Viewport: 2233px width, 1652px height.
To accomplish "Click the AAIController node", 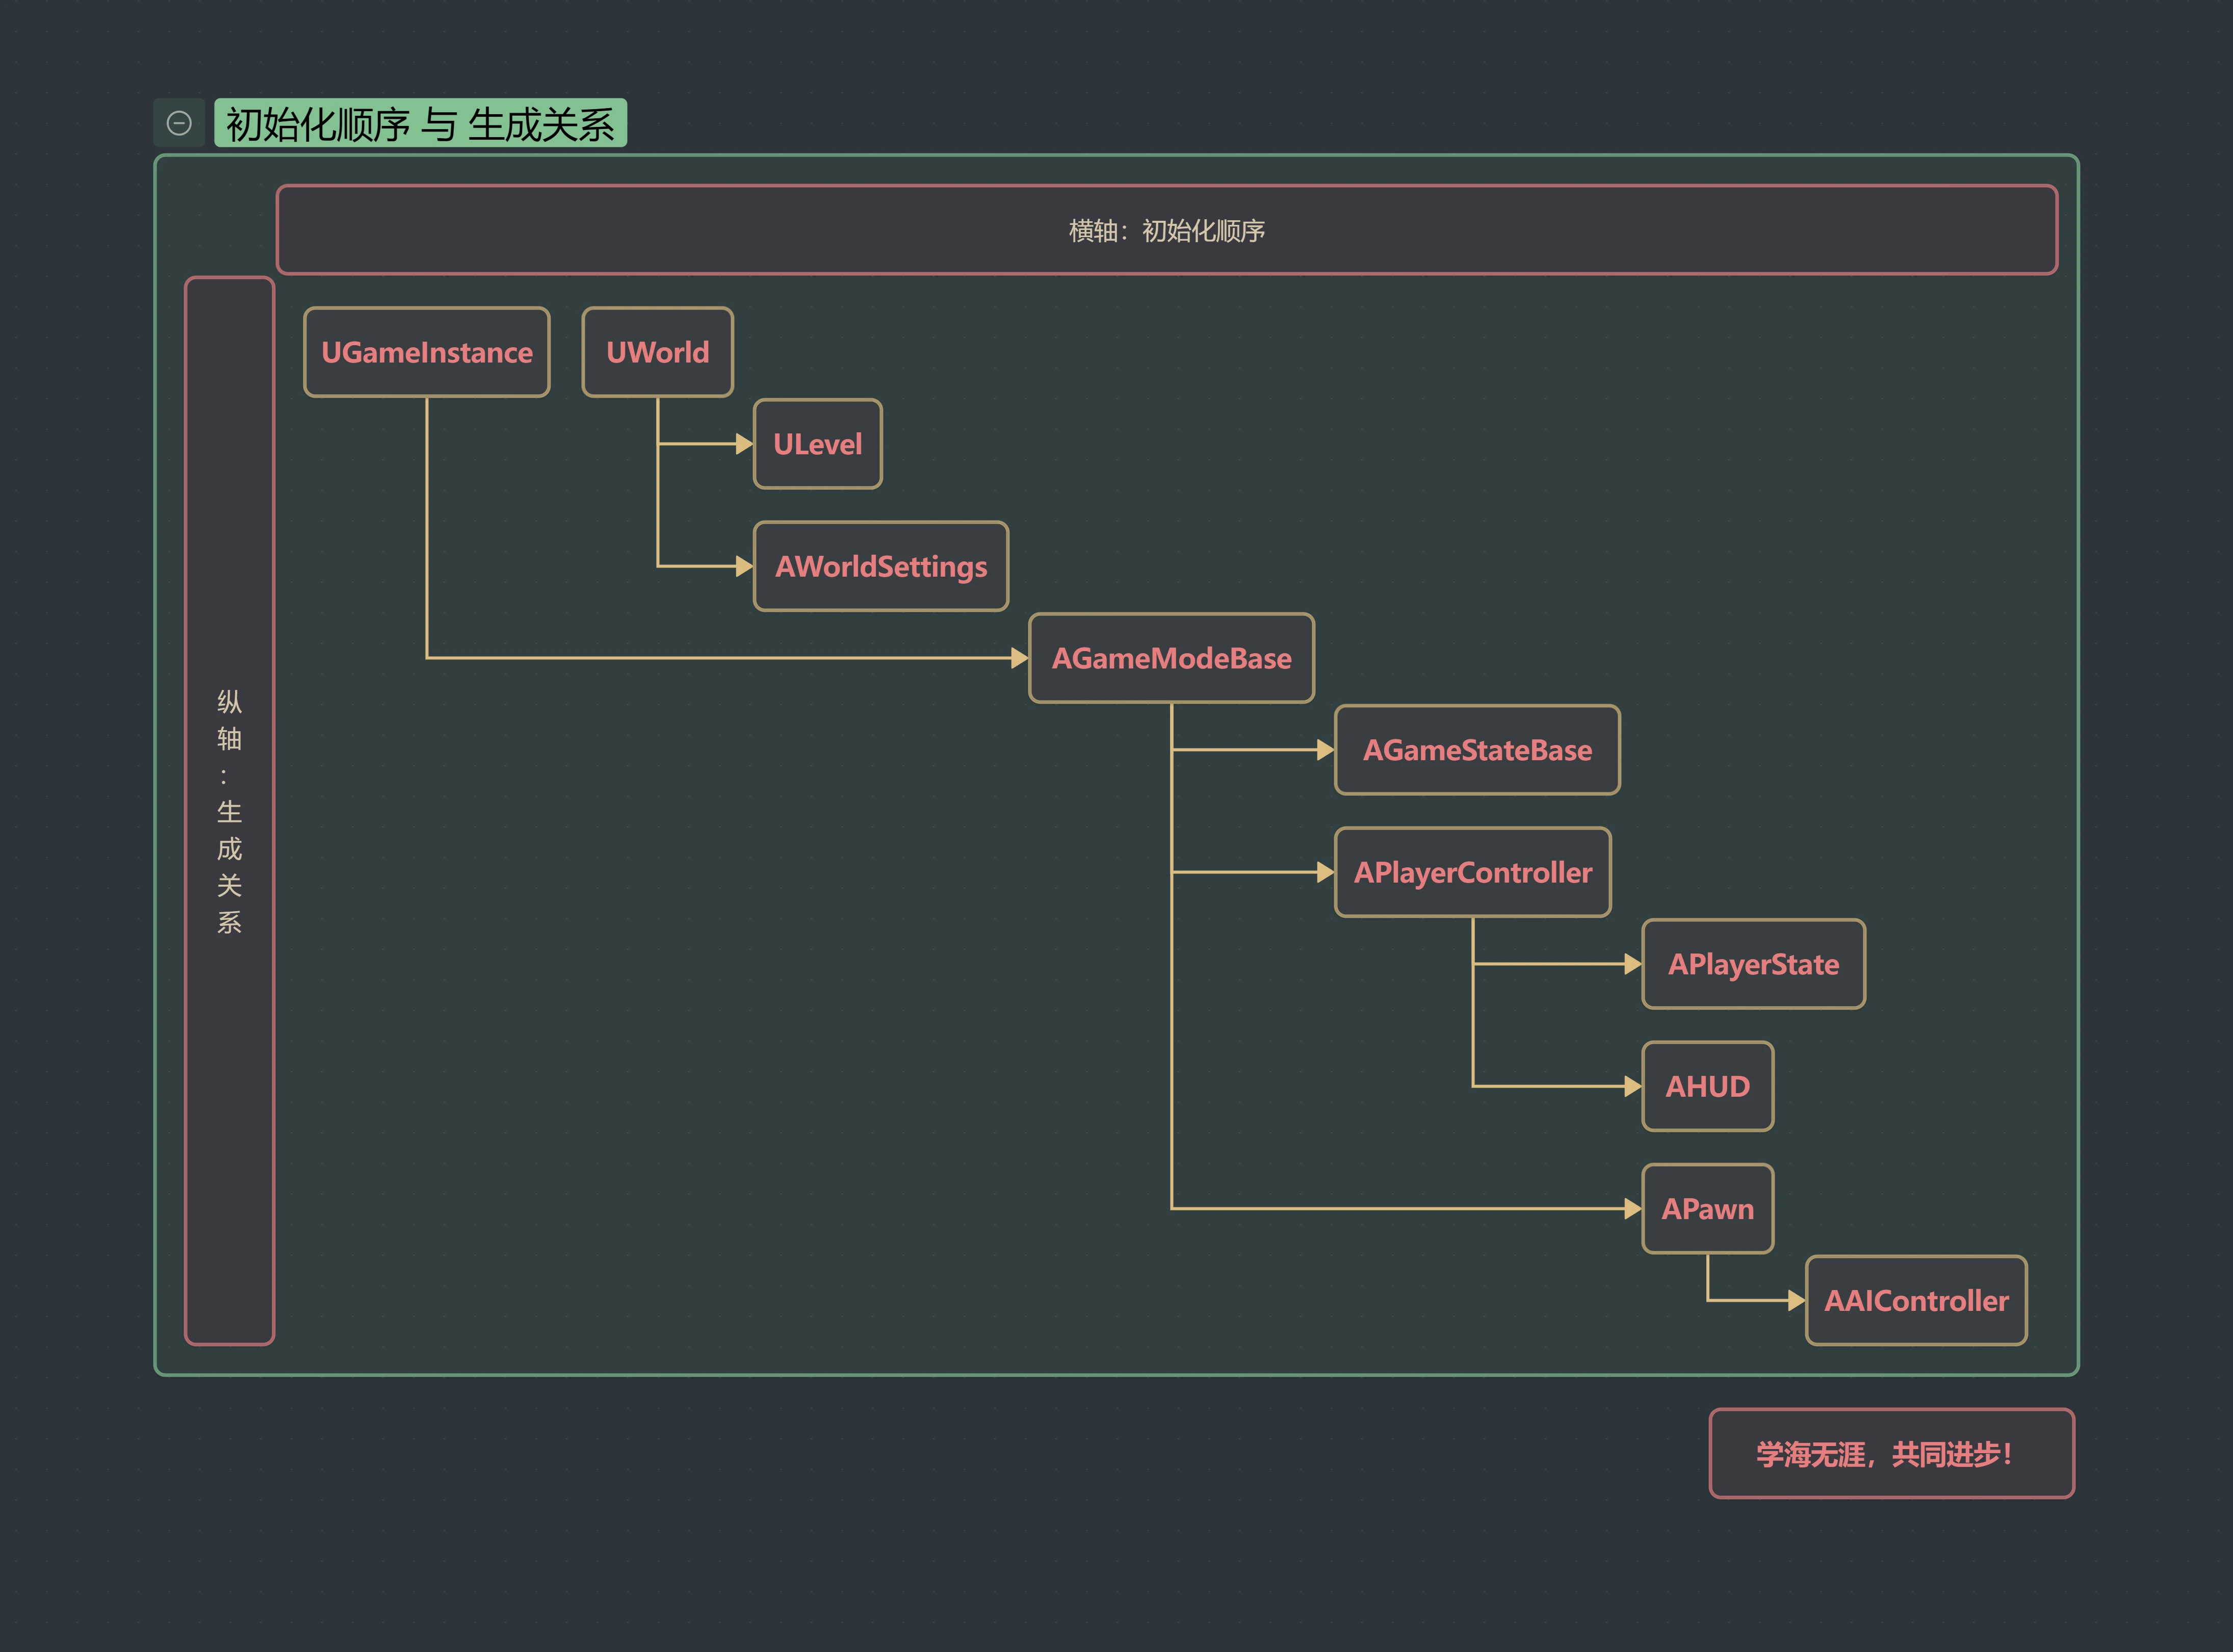I will pyautogui.click(x=1916, y=1300).
